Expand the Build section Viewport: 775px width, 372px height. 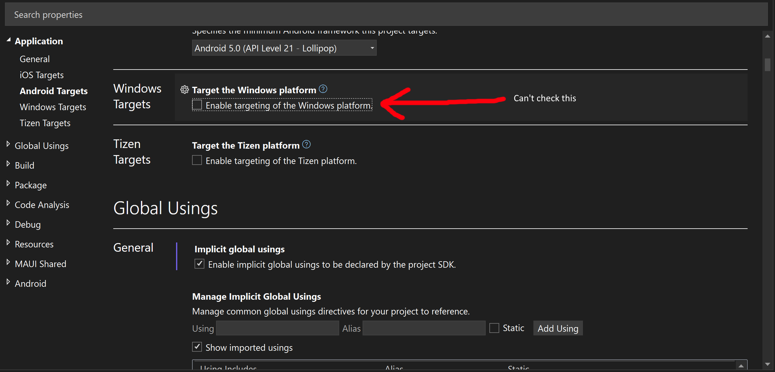point(8,163)
